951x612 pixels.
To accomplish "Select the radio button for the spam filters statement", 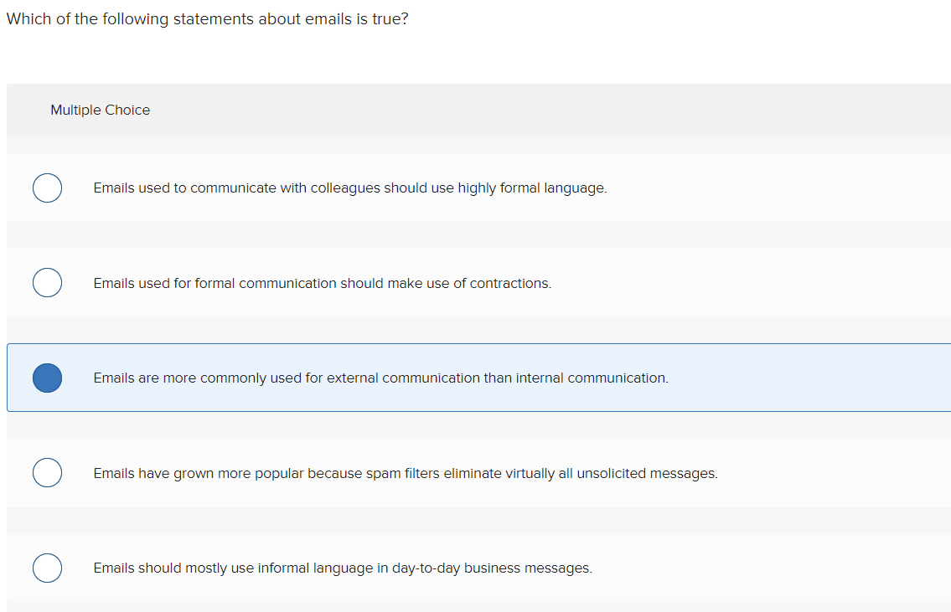I will pos(48,472).
